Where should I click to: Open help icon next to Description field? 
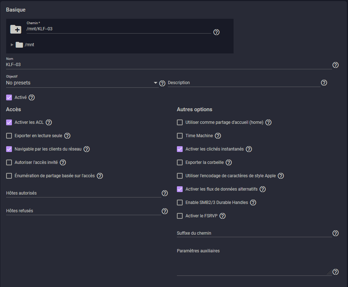pos(324,83)
